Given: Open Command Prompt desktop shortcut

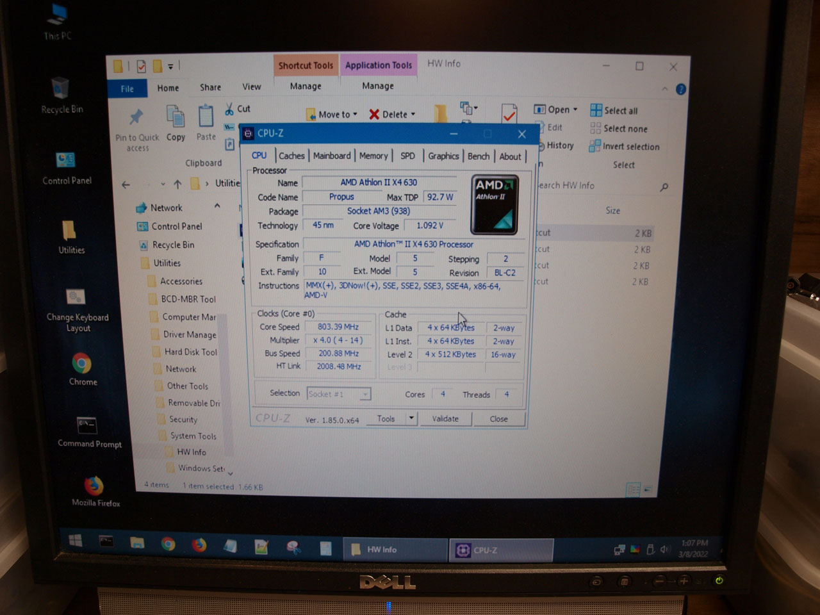Looking at the screenshot, I should (88, 431).
